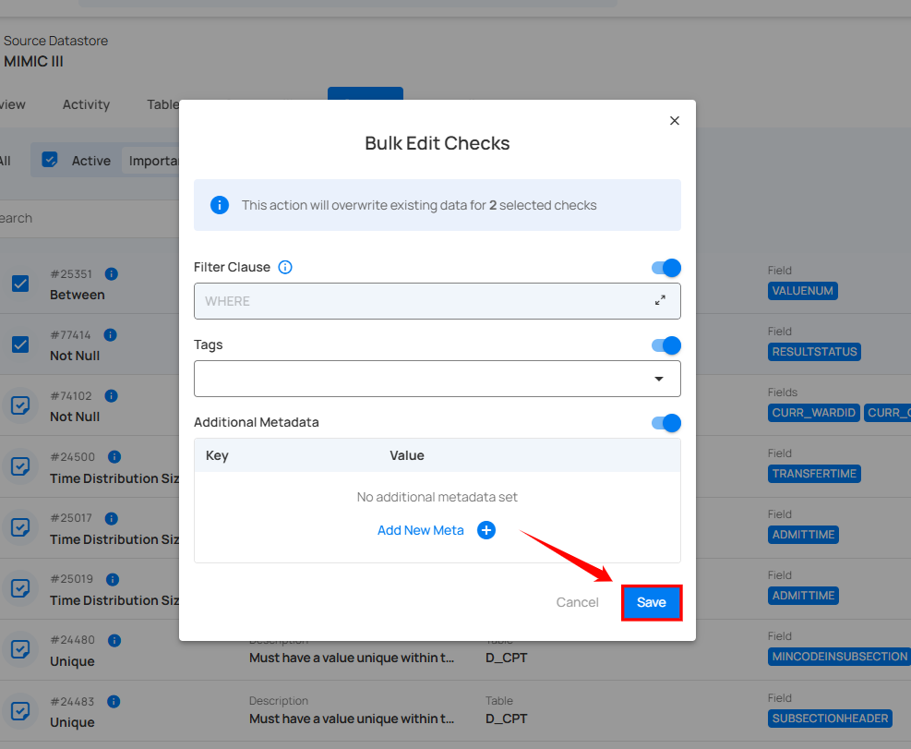Select check #24483 Unique
Viewport: 911px width, 749px height.
click(x=20, y=710)
